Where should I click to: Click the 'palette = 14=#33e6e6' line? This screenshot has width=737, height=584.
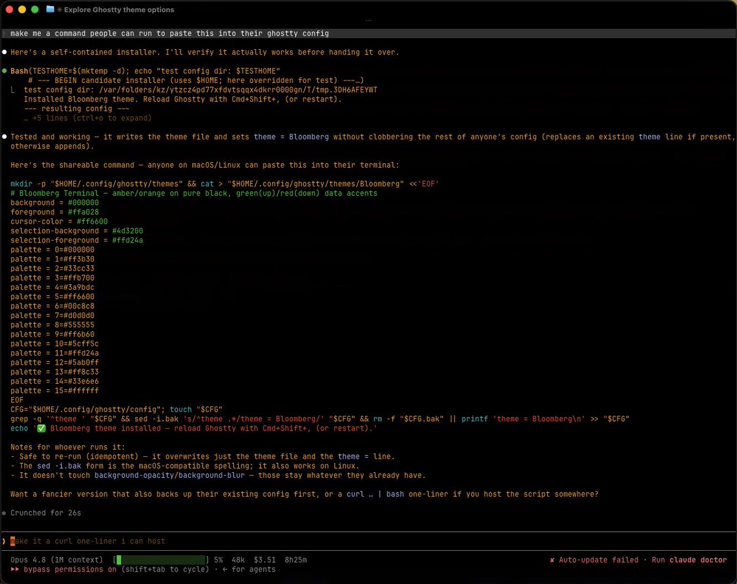pyautogui.click(x=55, y=381)
